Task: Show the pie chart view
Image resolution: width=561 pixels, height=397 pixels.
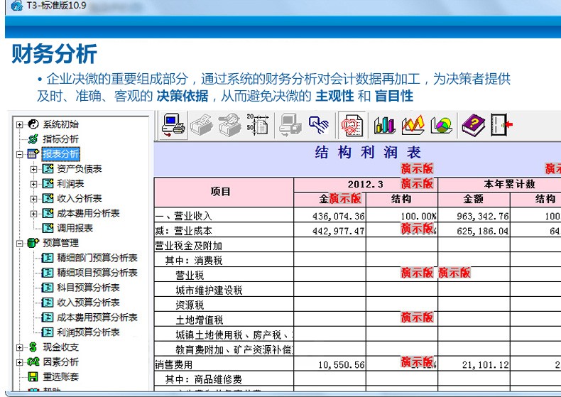Action: click(441, 126)
